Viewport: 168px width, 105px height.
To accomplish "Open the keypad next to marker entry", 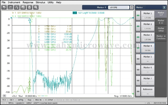I will [x=132, y=7].
